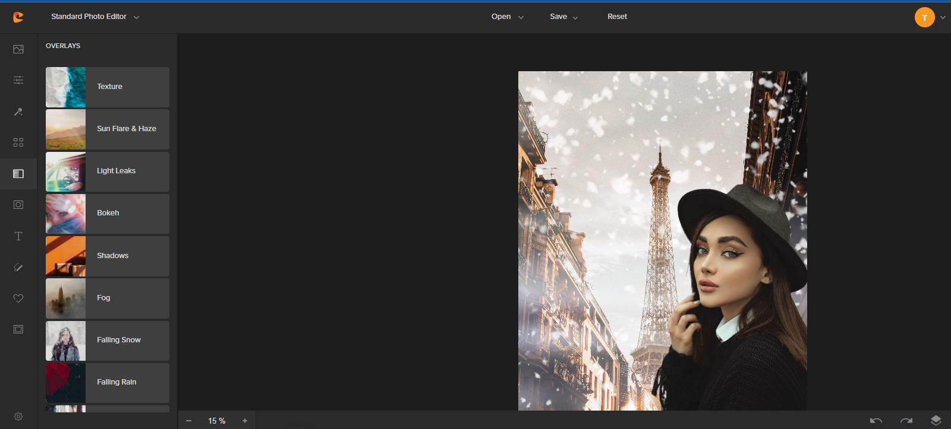
Task: Click the Texture thumbnail image
Action: click(65, 87)
